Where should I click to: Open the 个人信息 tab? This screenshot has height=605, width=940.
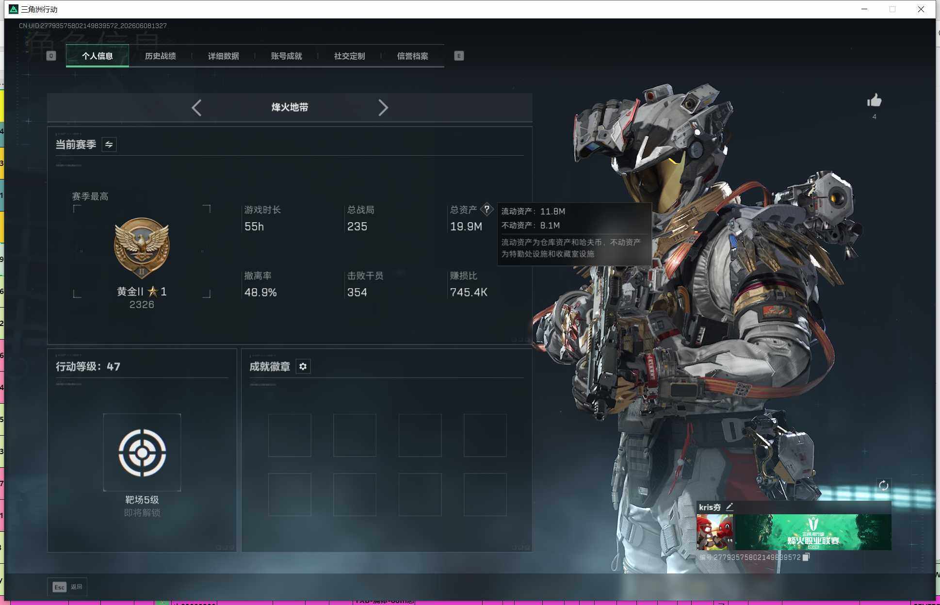pyautogui.click(x=97, y=56)
